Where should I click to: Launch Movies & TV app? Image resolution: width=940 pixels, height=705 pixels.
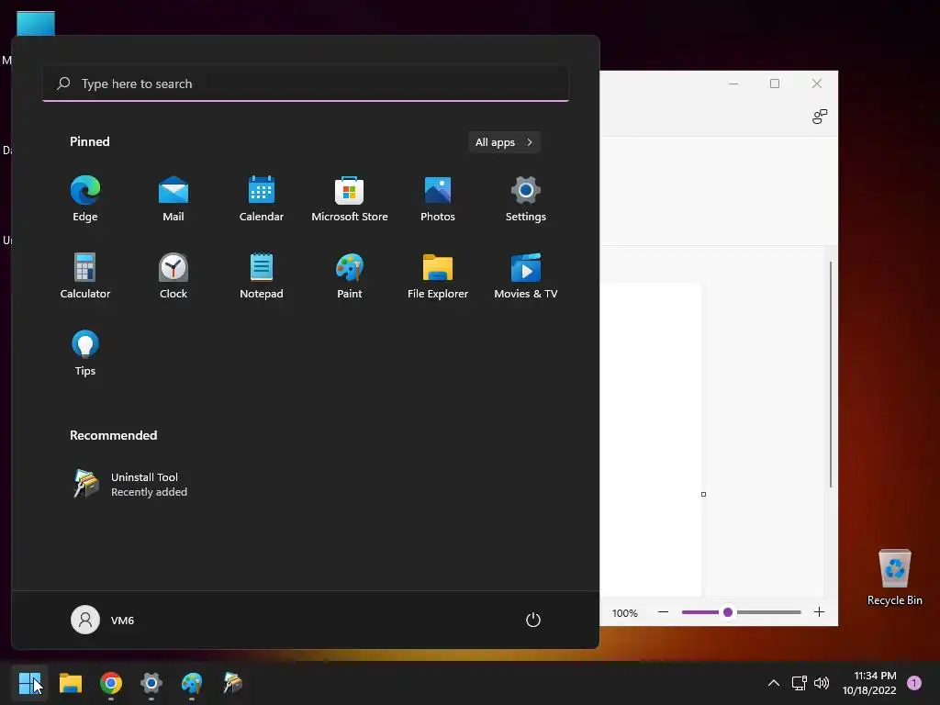click(526, 275)
